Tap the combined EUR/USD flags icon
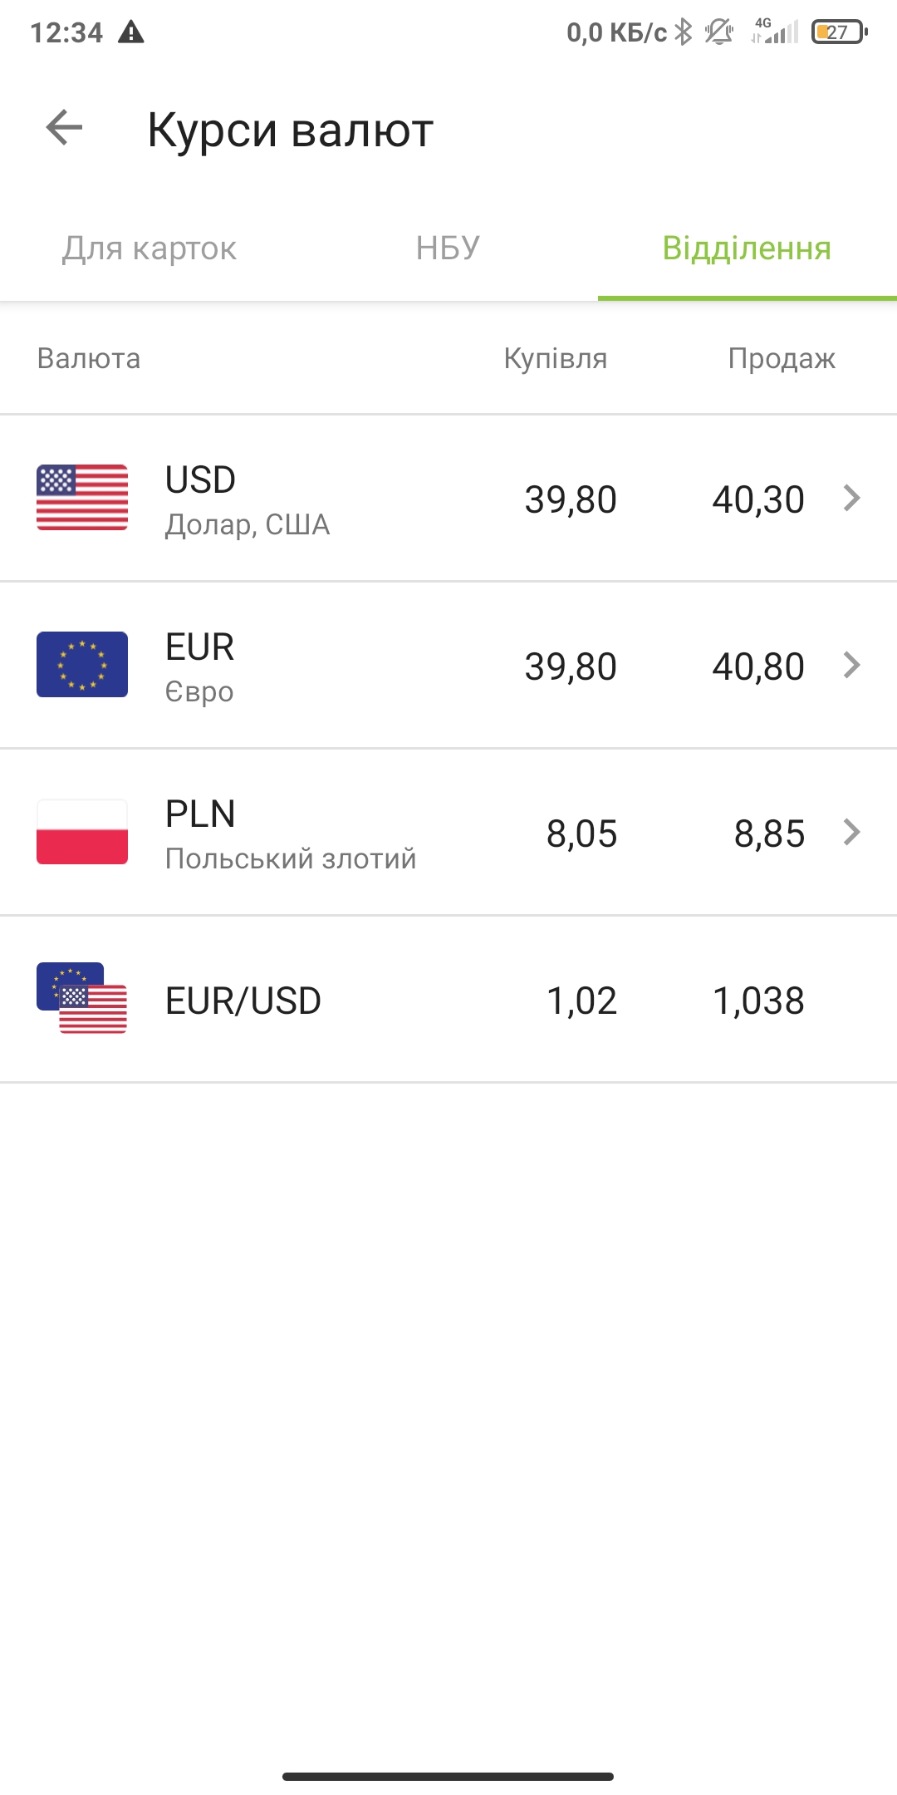 coord(82,999)
